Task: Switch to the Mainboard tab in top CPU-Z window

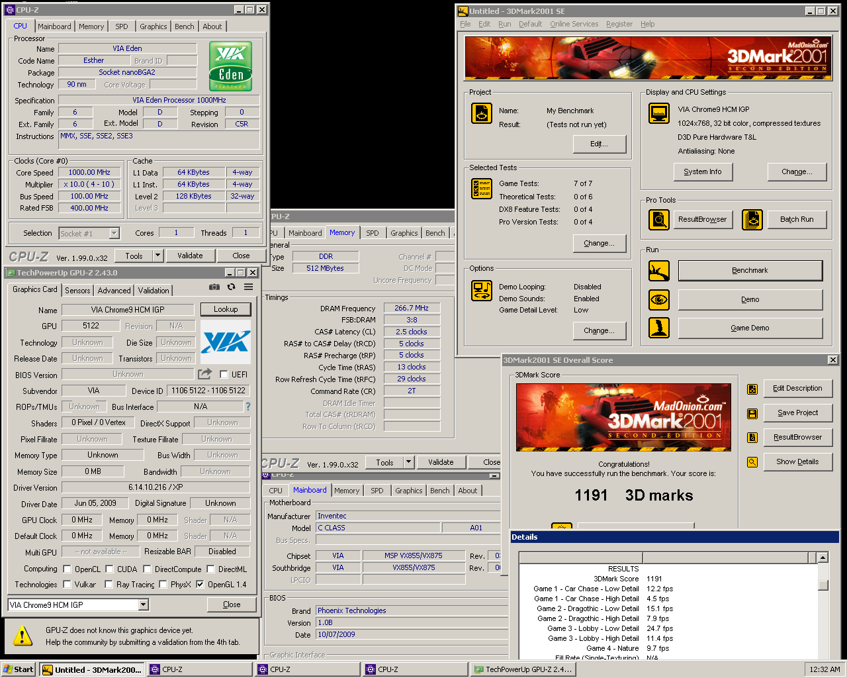Action: tap(54, 26)
